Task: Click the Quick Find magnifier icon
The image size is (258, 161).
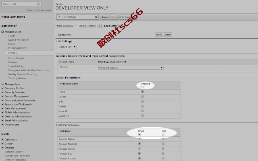Action: point(38,4)
